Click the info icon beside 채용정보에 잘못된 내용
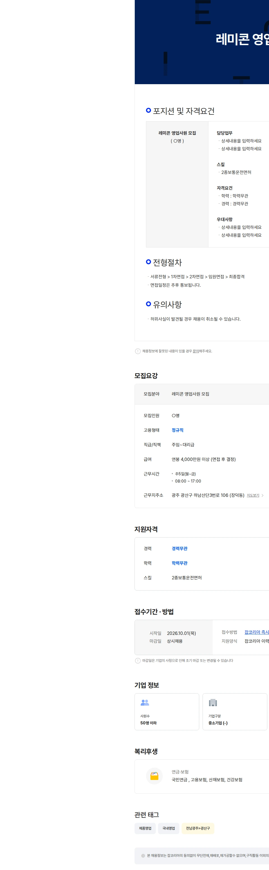 click(x=138, y=351)
